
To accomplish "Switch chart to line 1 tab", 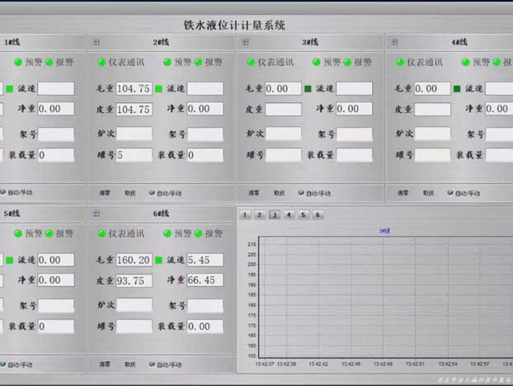I will (245, 214).
